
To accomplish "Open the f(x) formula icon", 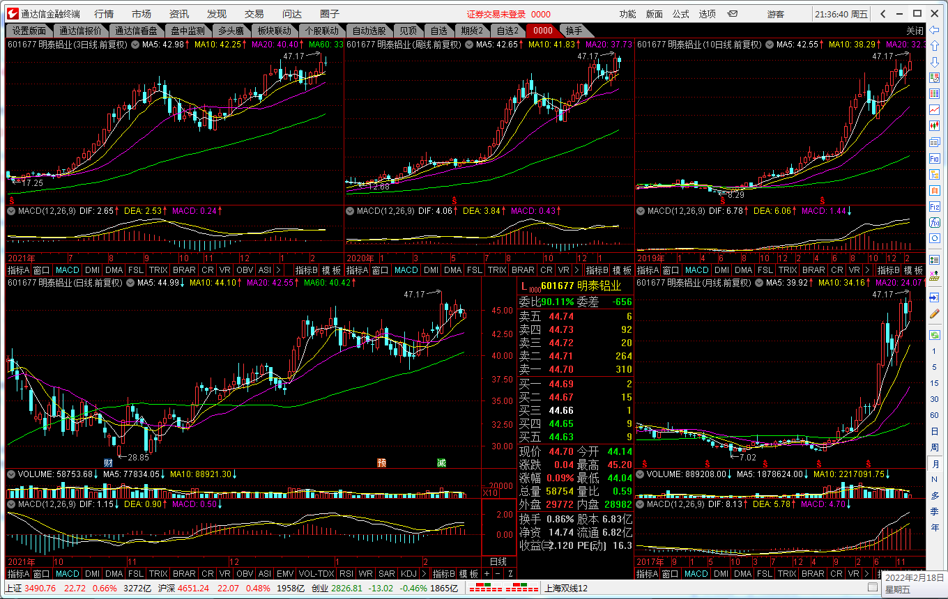I will [x=935, y=222].
